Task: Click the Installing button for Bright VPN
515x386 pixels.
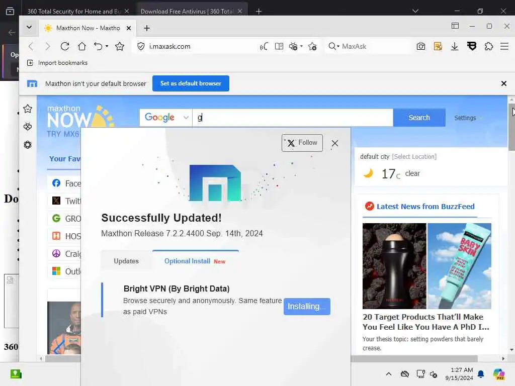Action: (x=307, y=307)
